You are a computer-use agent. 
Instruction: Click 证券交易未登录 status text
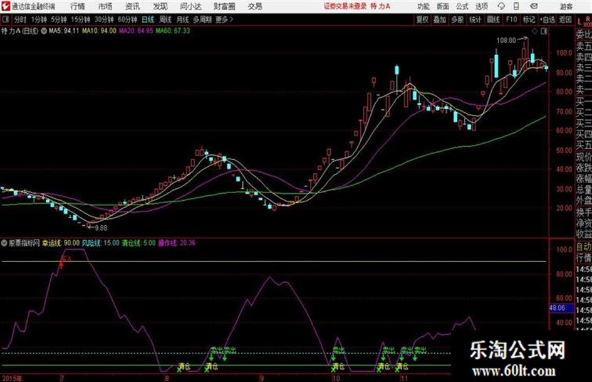(345, 6)
